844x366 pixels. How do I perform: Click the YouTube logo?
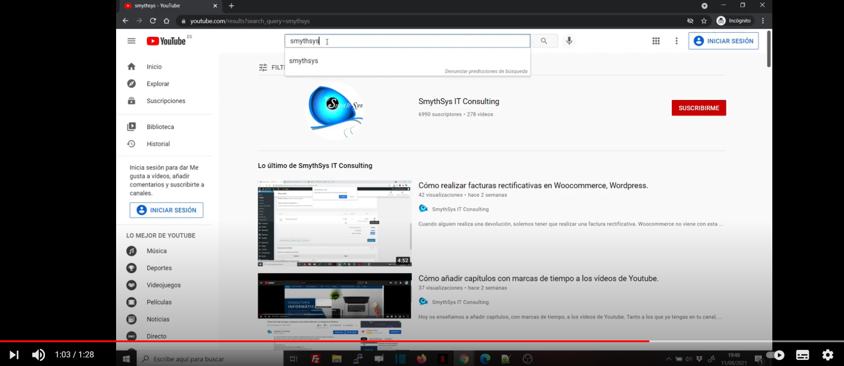[166, 41]
